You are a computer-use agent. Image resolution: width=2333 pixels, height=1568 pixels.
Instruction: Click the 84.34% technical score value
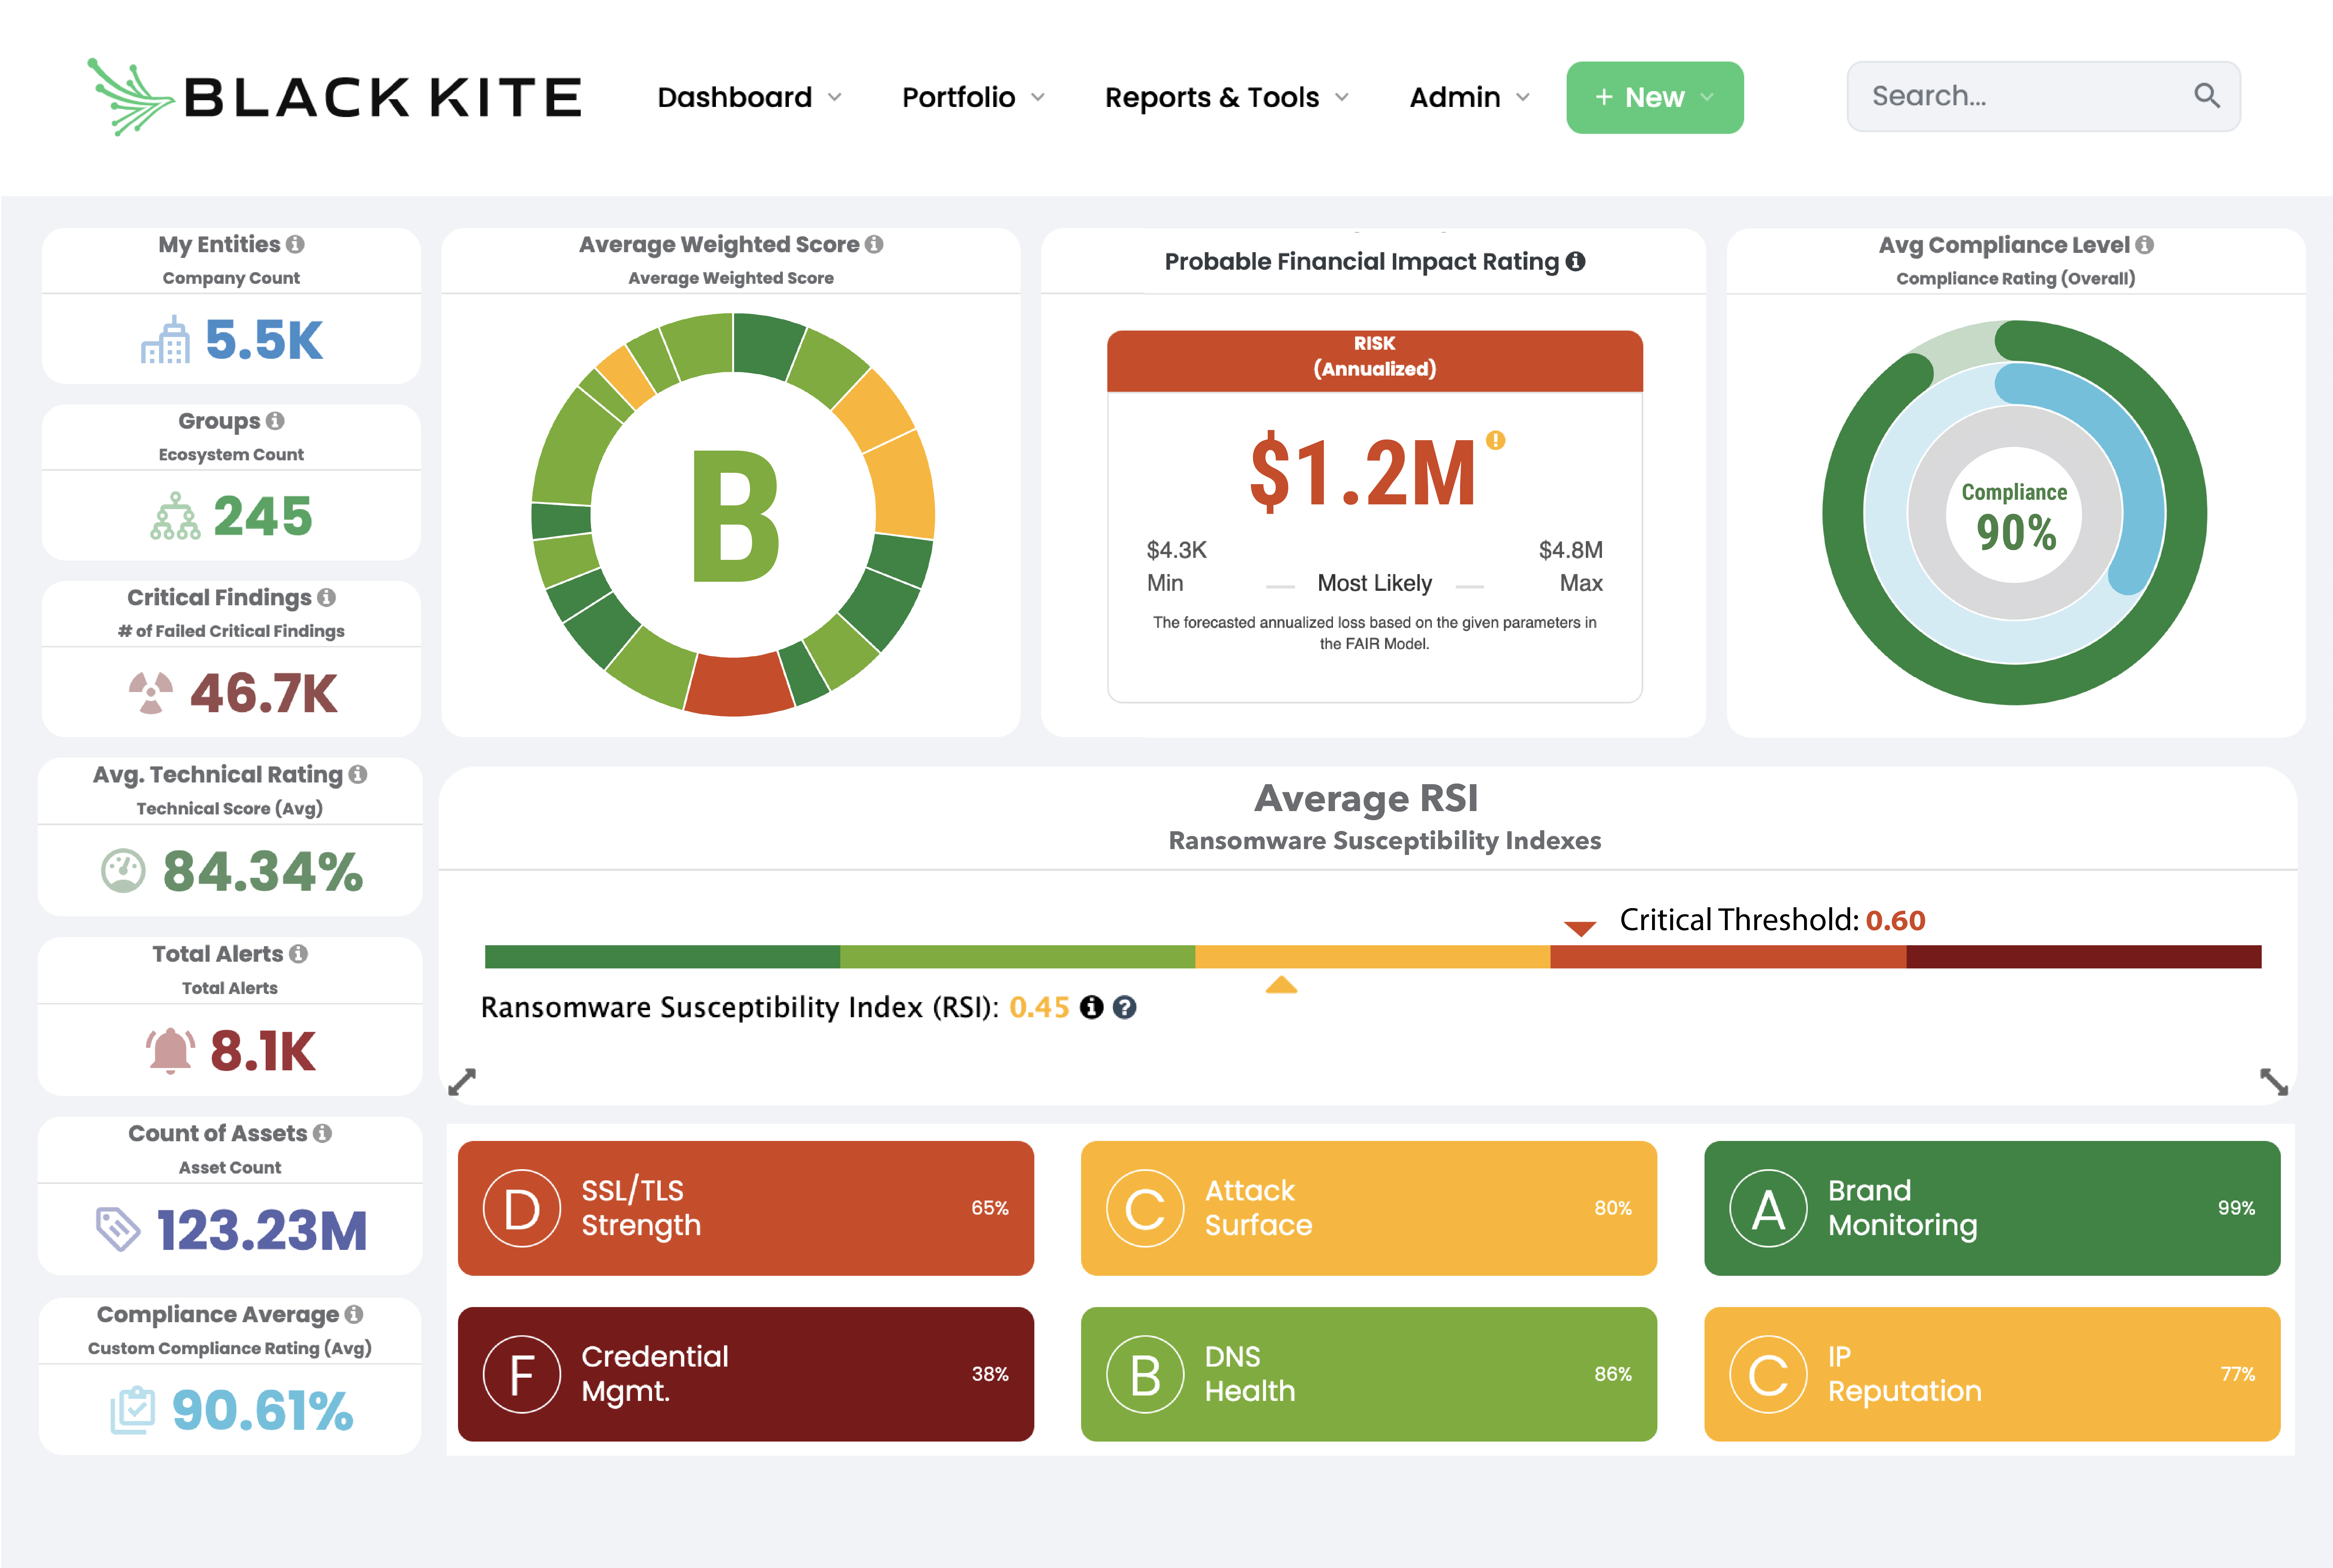263,871
